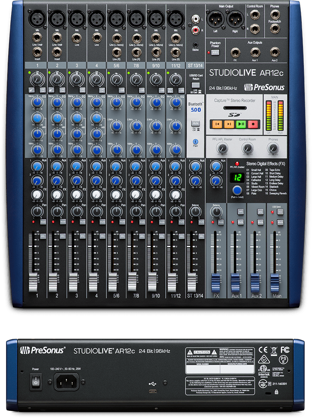312x418 pixels.
Task: Select channel 1's XLR Mic input
Action: point(37,19)
